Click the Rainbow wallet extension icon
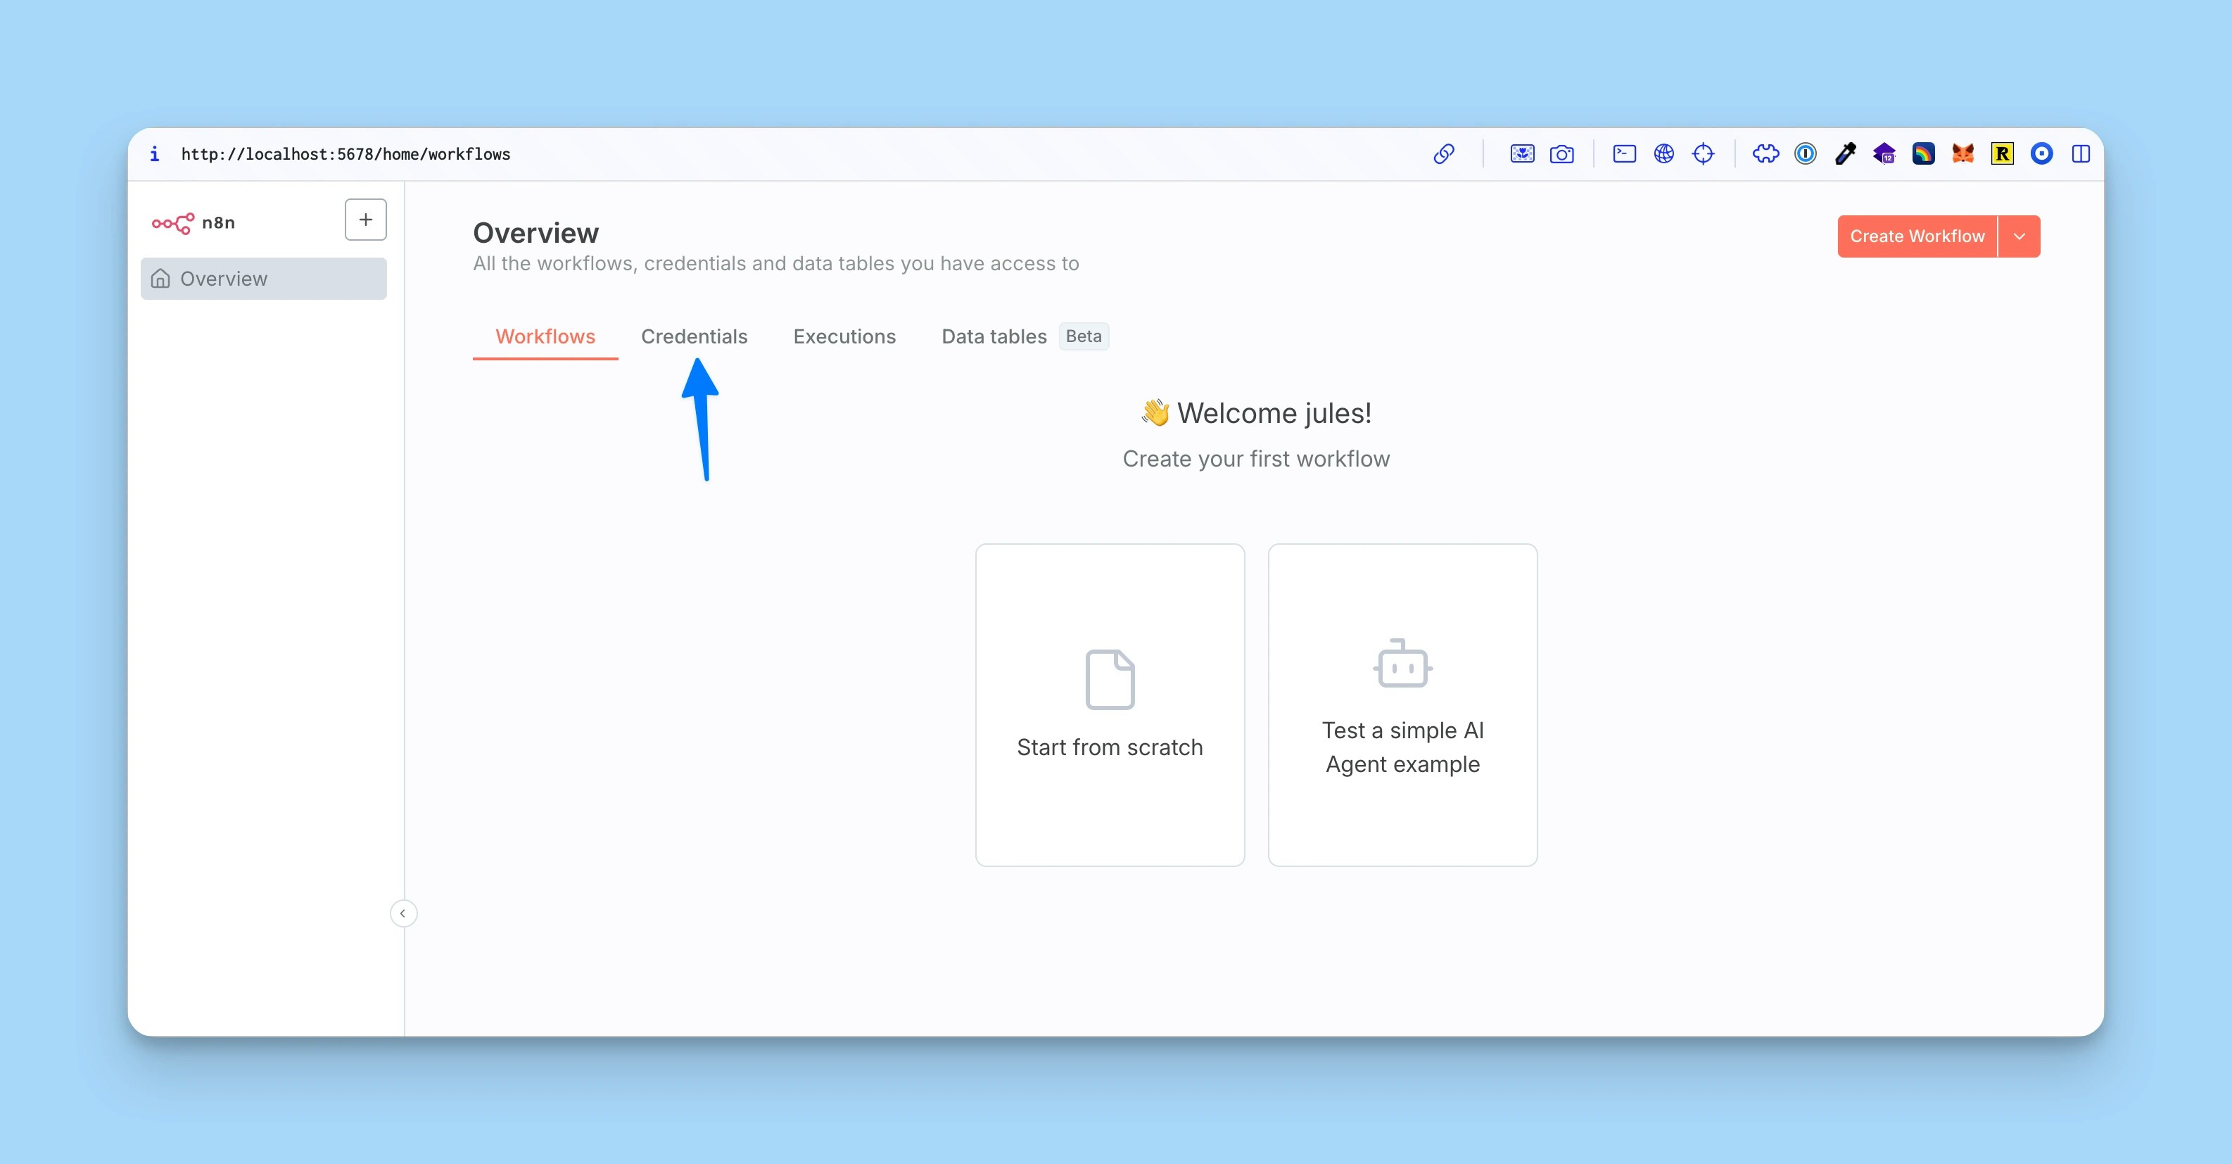 tap(1922, 154)
